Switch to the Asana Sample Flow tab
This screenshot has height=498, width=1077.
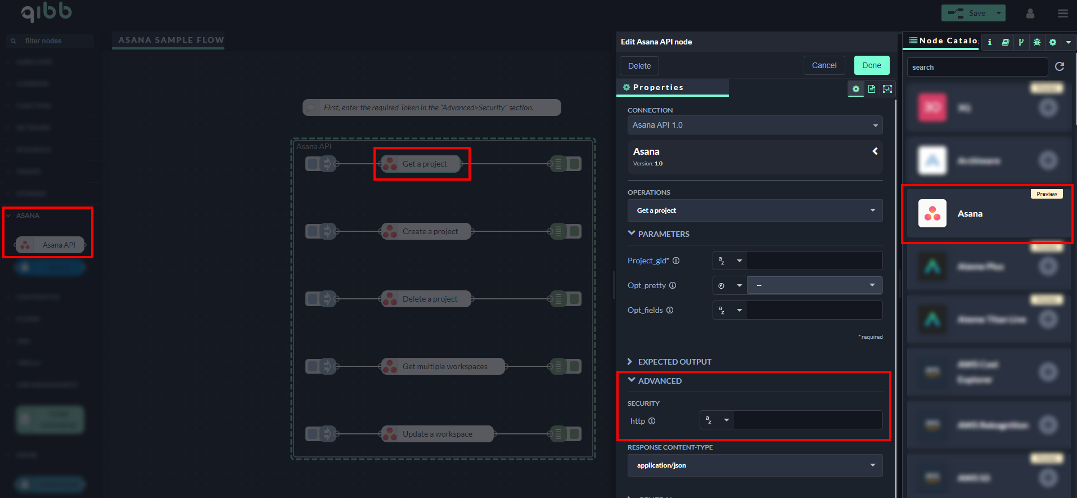pos(171,40)
